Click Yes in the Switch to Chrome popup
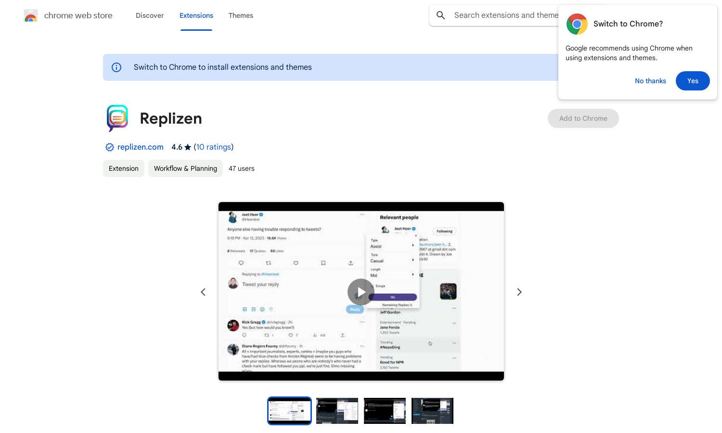722x433 pixels. tap(693, 81)
